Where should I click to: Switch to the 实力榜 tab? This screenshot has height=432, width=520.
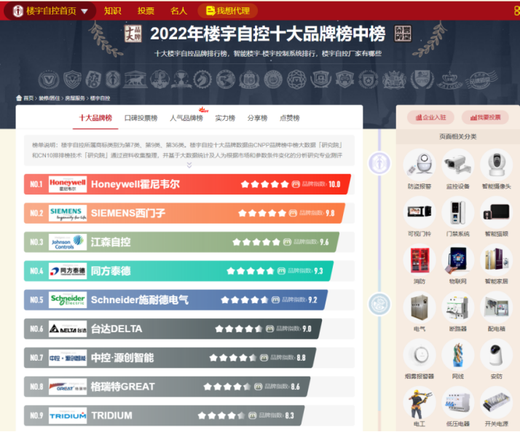click(225, 118)
